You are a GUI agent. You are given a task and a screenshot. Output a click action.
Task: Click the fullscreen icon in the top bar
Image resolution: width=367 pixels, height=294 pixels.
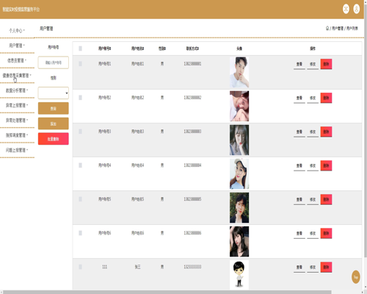[x=346, y=9]
